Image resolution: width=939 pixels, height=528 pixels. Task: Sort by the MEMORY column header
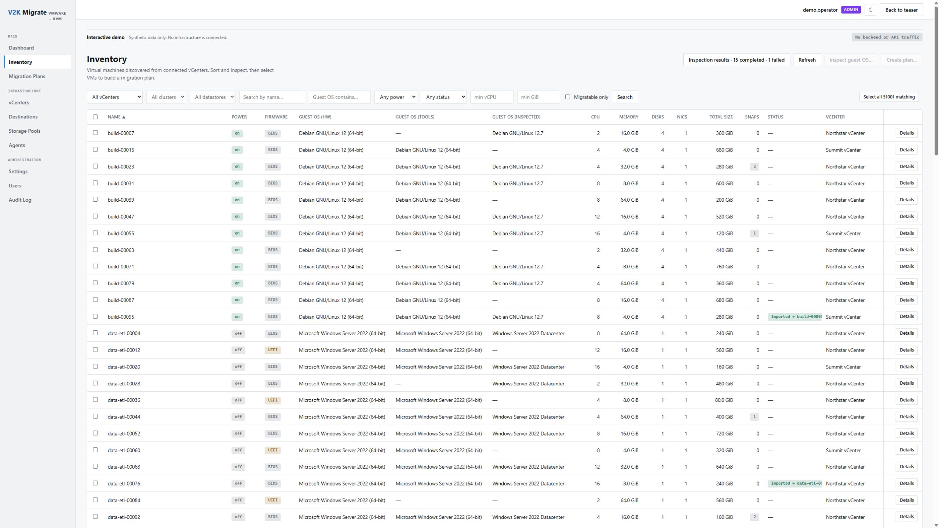628,117
